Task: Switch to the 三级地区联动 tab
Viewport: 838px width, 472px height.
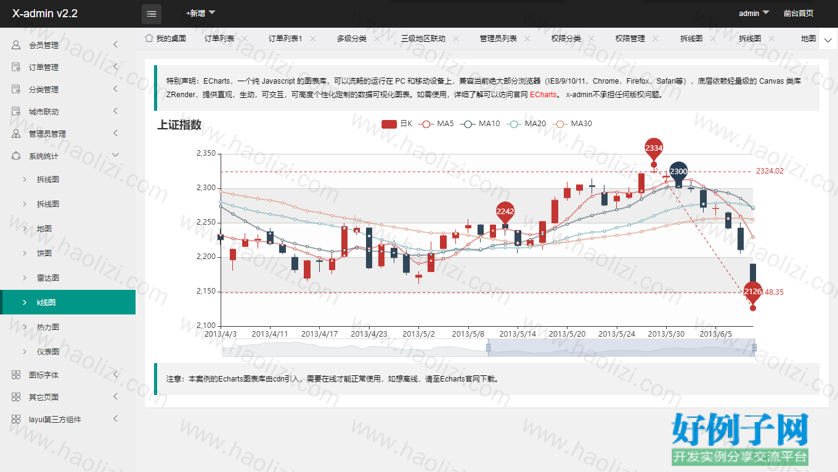Action: [x=423, y=39]
